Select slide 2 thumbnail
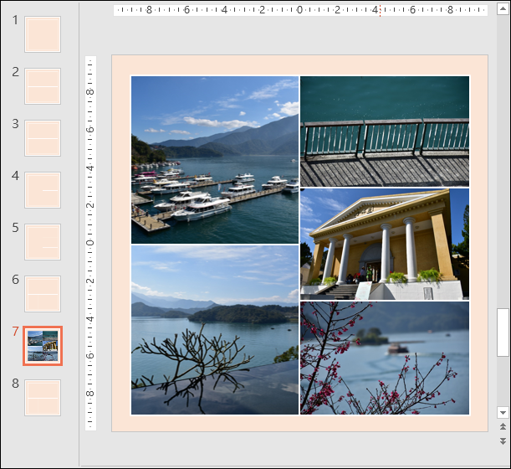 (43, 86)
